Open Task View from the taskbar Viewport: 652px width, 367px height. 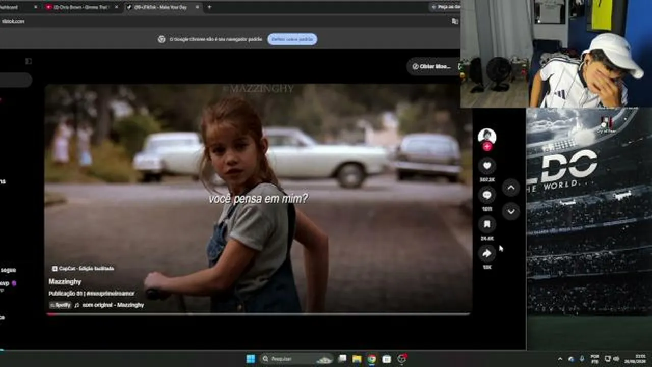(x=342, y=359)
